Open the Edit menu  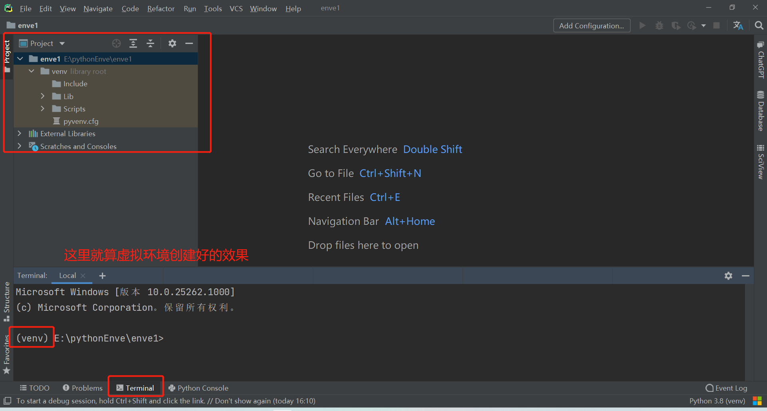point(46,8)
